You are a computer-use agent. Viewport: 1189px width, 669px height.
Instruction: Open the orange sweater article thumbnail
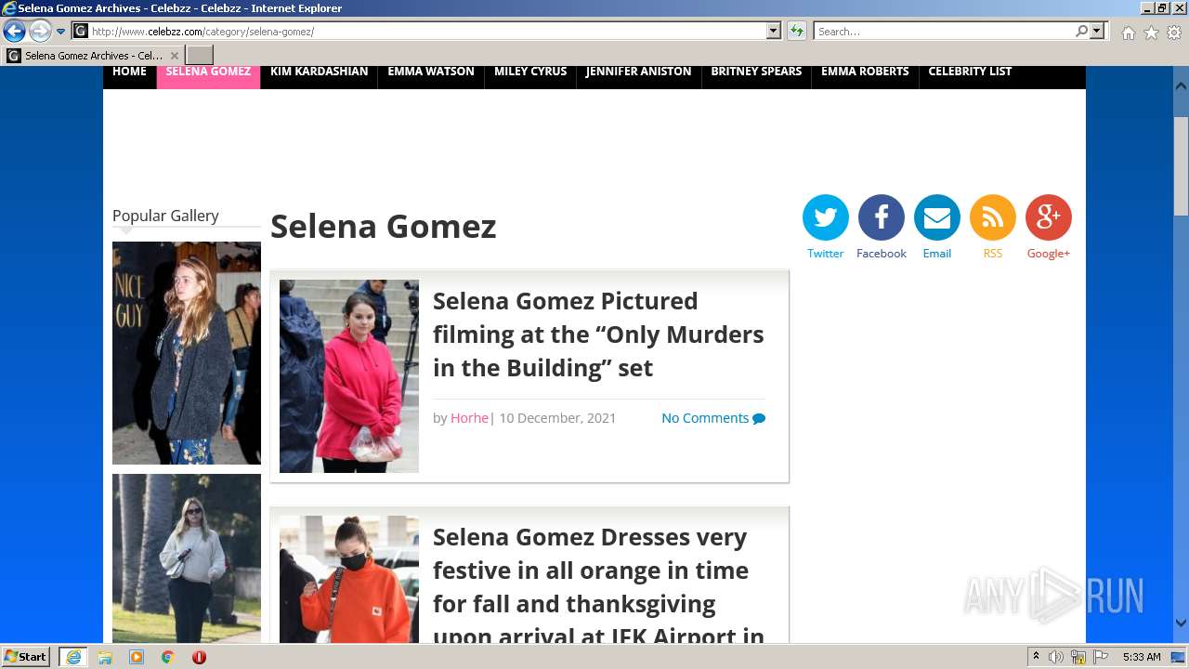click(349, 579)
